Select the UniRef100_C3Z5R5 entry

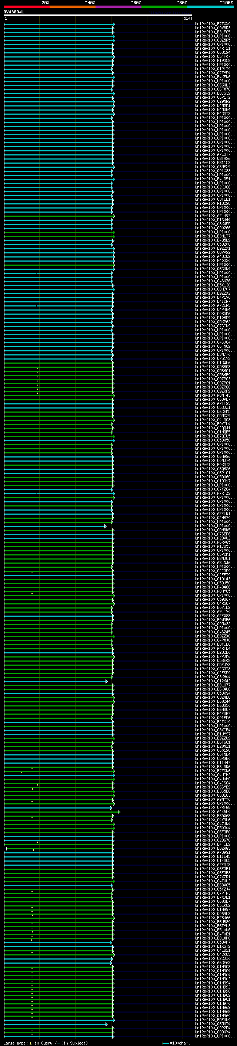pyautogui.click(x=213, y=40)
